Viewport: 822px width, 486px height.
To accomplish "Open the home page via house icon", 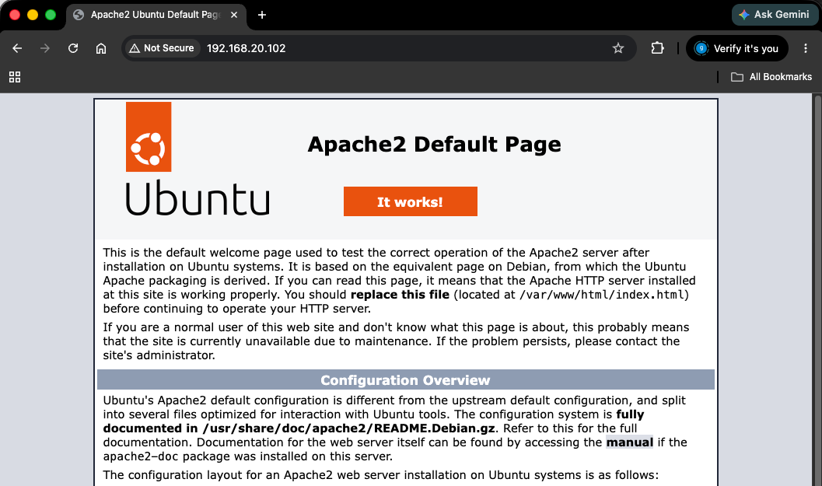I will (101, 48).
